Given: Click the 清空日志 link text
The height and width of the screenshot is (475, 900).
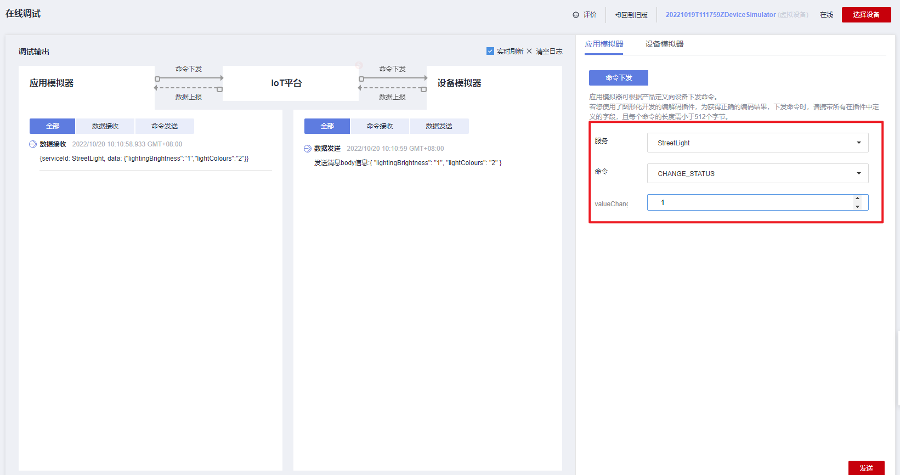Looking at the screenshot, I should [x=549, y=52].
